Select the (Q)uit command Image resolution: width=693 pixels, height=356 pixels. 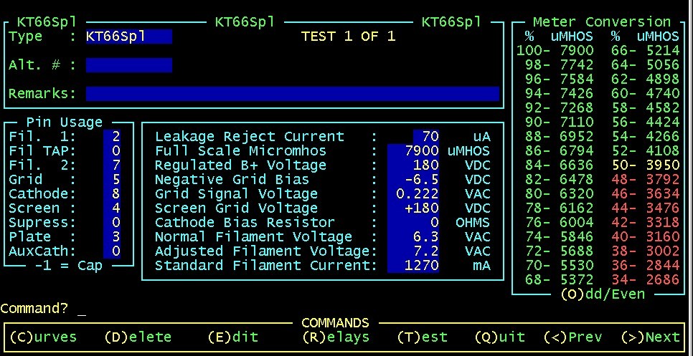coord(500,337)
